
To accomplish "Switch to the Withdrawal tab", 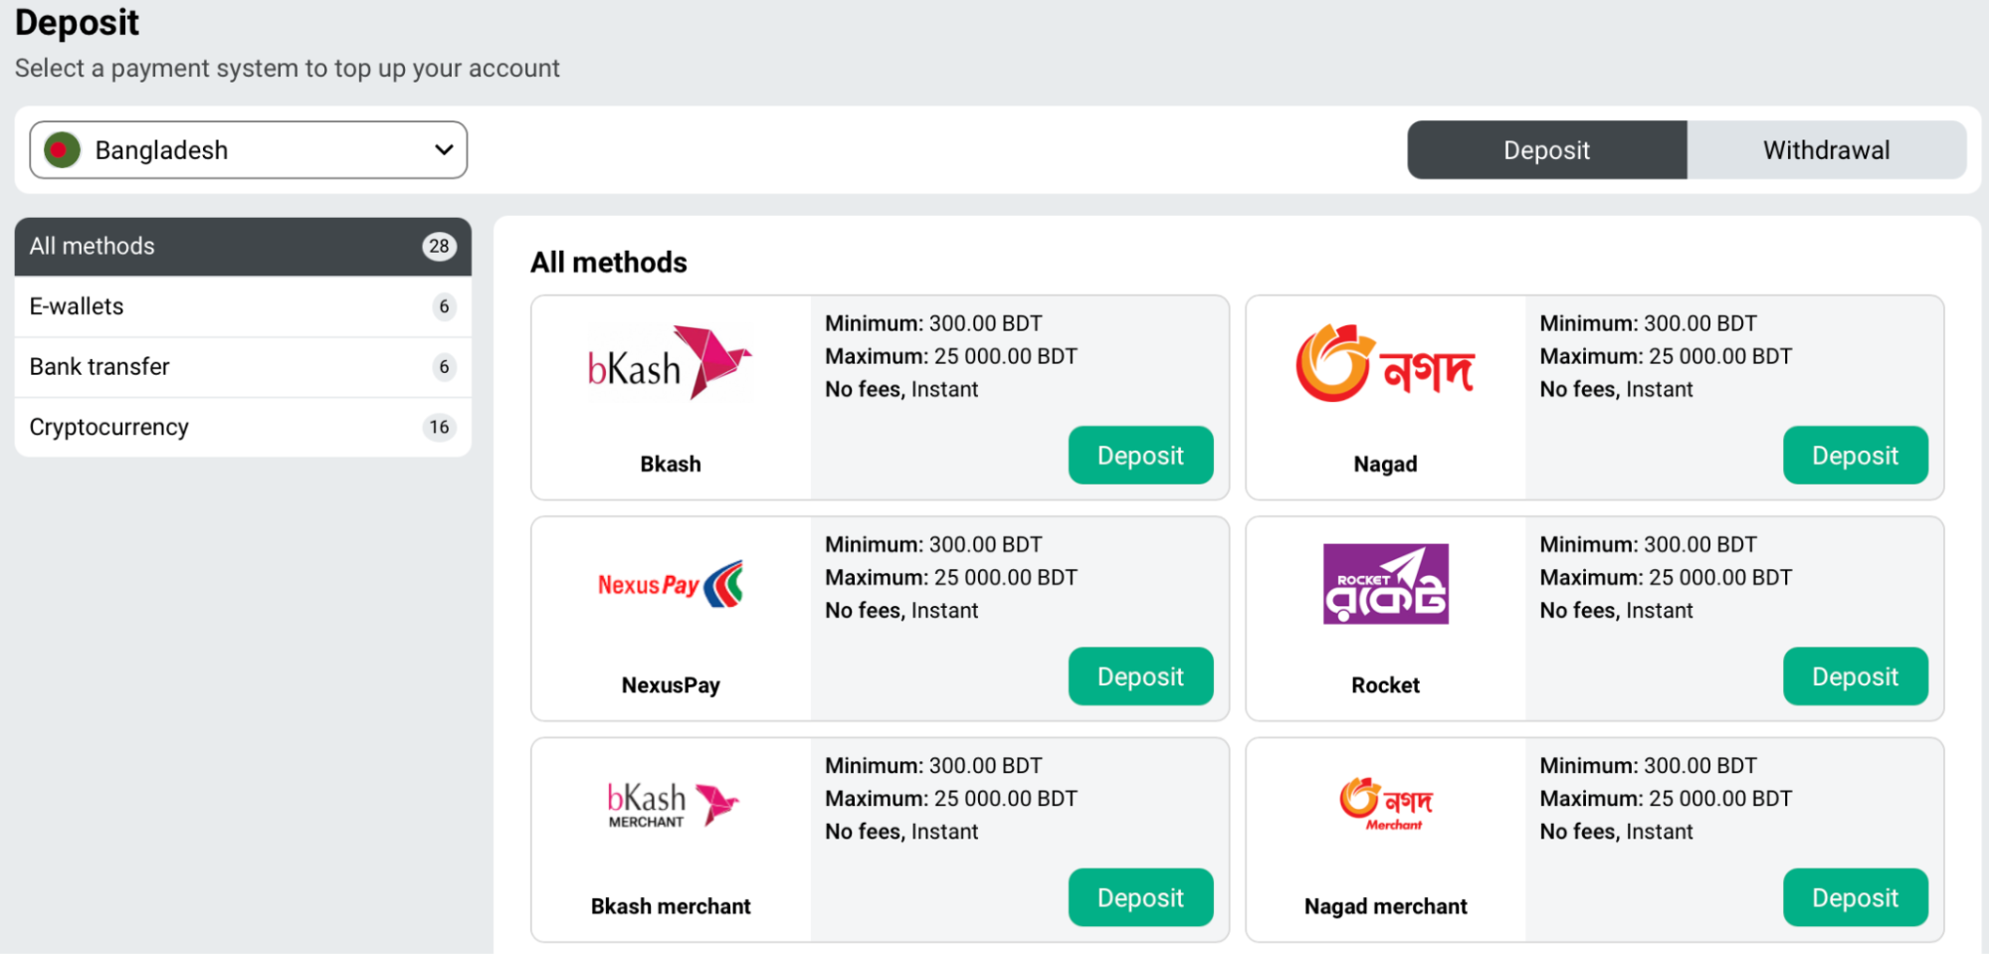I will [1826, 149].
